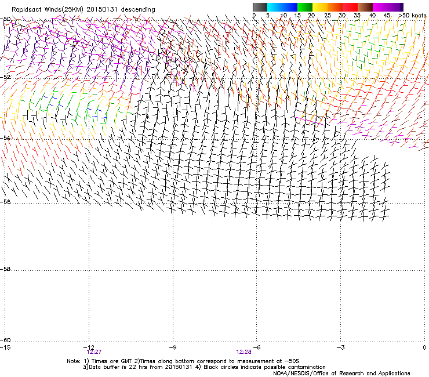Click the longitude label '-15'
429x377 pixels.
tap(5, 347)
